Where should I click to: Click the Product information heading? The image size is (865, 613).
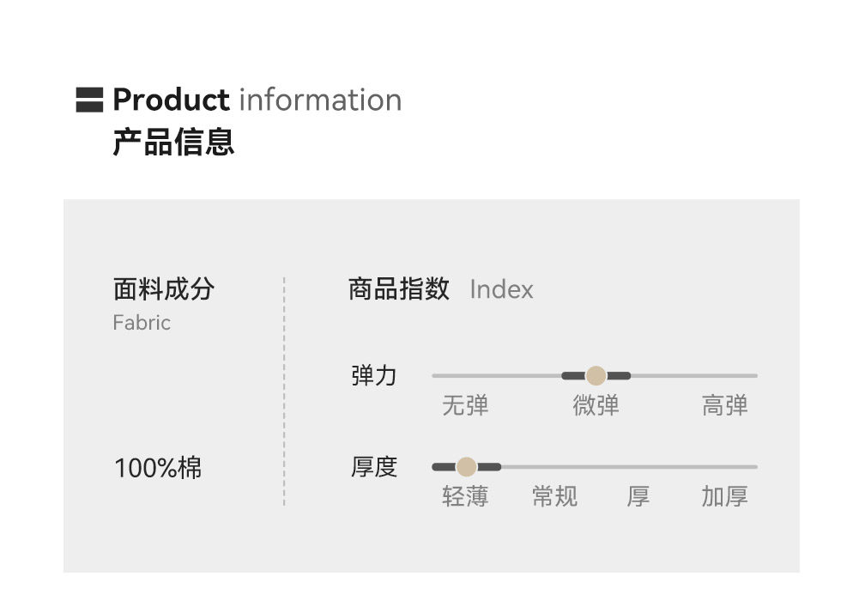coord(257,100)
